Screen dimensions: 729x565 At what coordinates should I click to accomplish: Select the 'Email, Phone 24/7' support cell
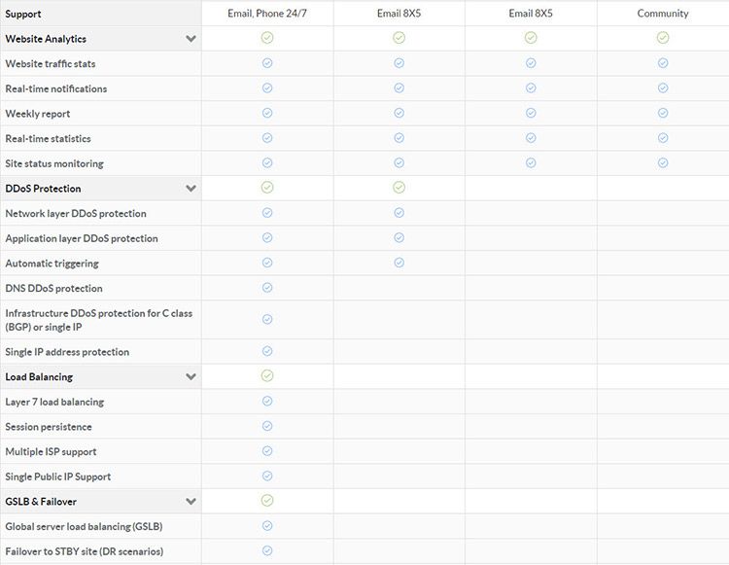pos(267,14)
